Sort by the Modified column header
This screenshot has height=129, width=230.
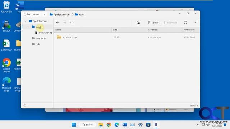(164, 30)
